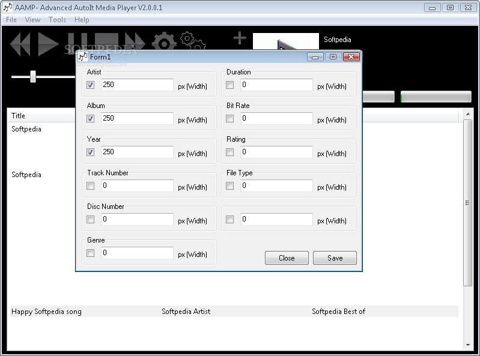The image size is (480, 356).
Task: Click the album art thumbnail
Action: pos(285,41)
